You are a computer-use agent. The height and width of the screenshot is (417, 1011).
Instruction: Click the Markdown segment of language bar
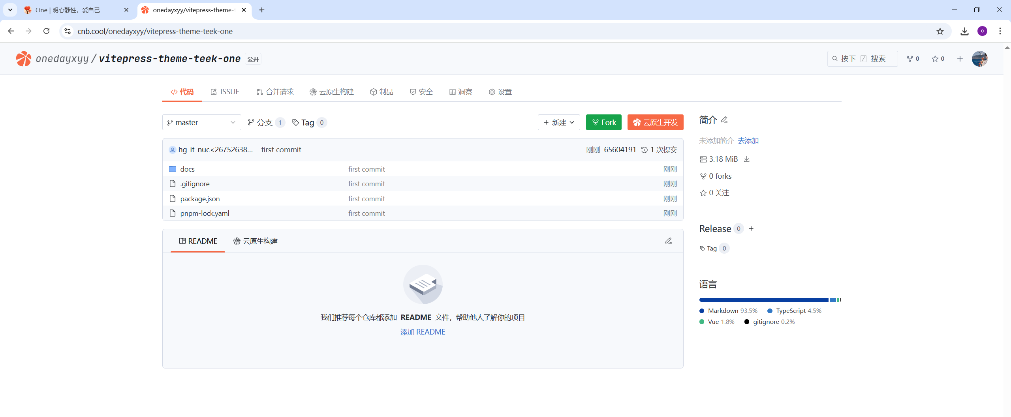(763, 300)
